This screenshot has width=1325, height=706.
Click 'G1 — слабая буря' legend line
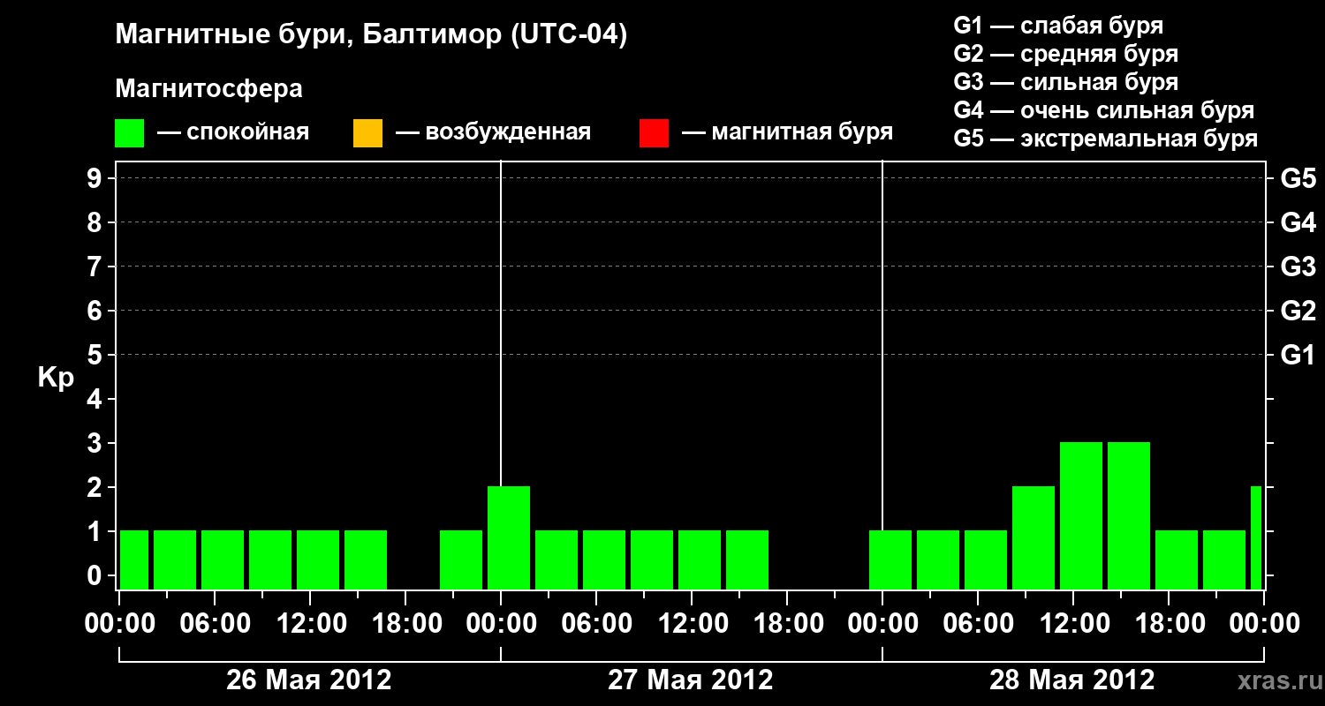(x=1058, y=26)
